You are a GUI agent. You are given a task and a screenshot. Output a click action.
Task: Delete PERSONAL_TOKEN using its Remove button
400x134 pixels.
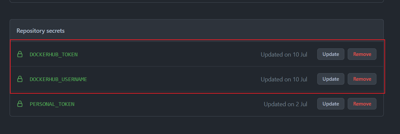pos(362,104)
